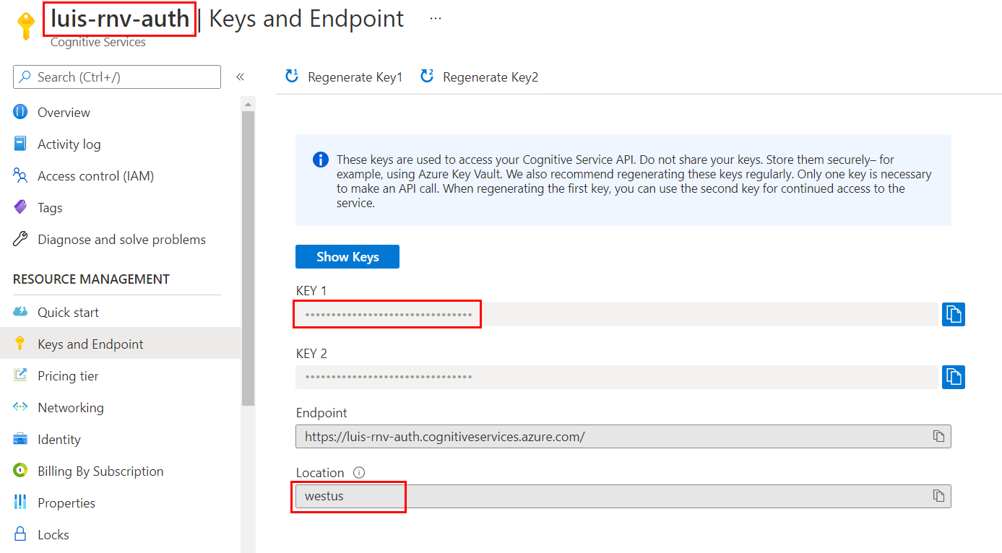
Task: Collapse the sidebar with the double-chevron
Action: [x=241, y=77]
